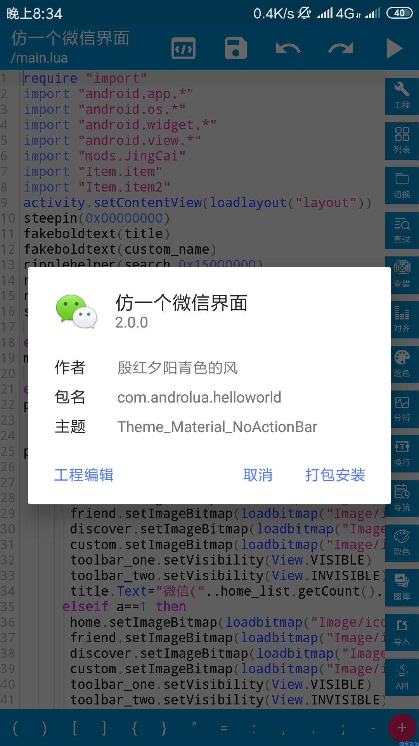Open the 列表 grid panel

coord(402,141)
